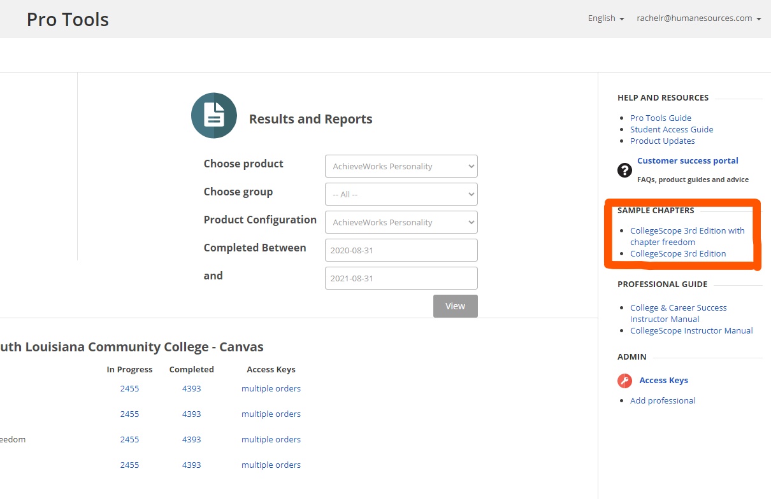Open the Pro Tools Guide link

pos(660,118)
